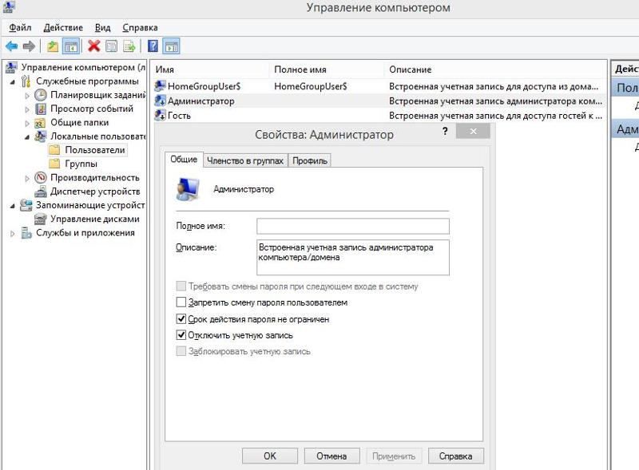The image size is (639, 470).
Task: Expand the Службы и приложения node
Action: tap(13, 234)
